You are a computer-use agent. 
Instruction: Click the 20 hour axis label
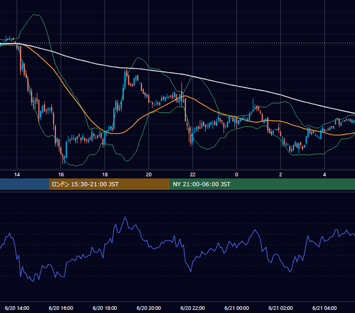point(149,175)
